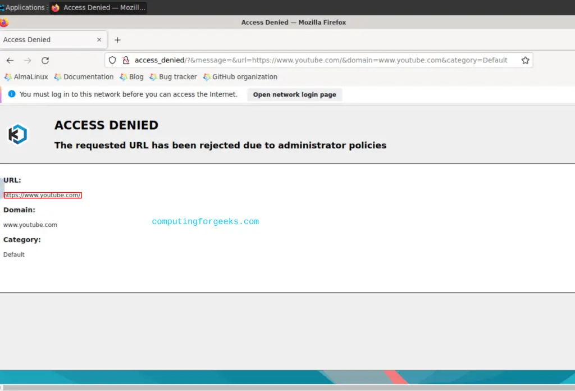Open the Documentation bookmark
Screen dimensions: 575x391
pyautogui.click(x=84, y=77)
